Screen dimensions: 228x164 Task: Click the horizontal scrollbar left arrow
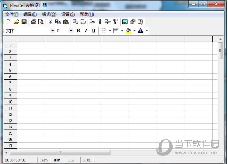click(x=6, y=152)
